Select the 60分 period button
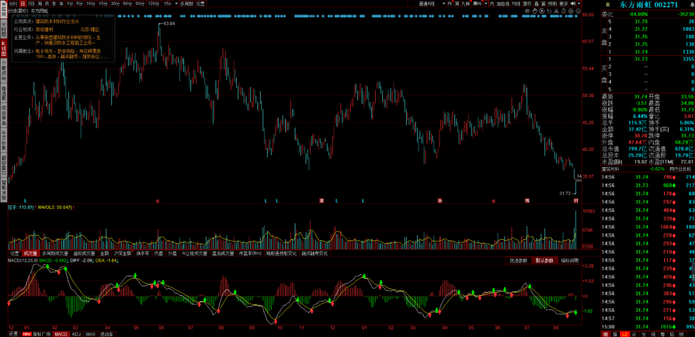The image size is (695, 337). coord(127,4)
